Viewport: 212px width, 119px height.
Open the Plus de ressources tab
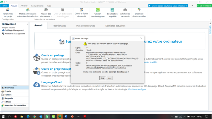85,26
